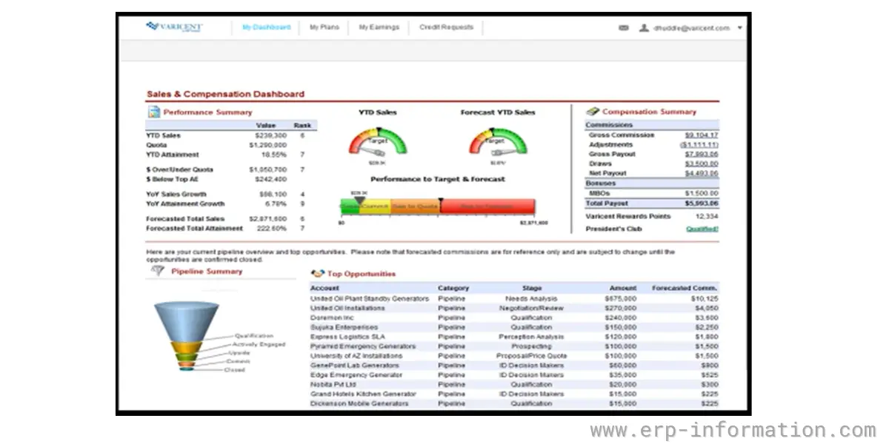Sort by Amount column header
889x444 pixels.
click(x=623, y=288)
